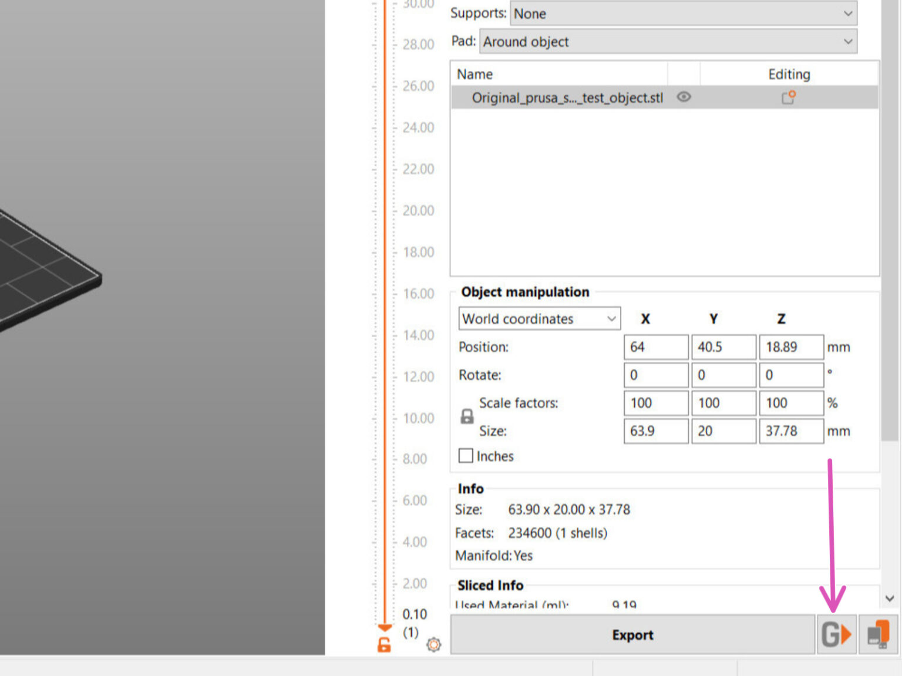Click the orange layer slider bottom thumb
Viewport: 902px width, 676px height.
pyautogui.click(x=385, y=627)
